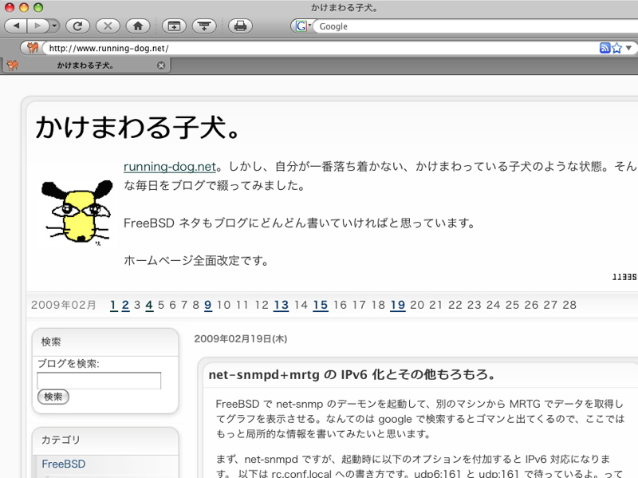The height and width of the screenshot is (478, 638).
Task: Click the カテゴリ sidebar heading
Action: pyautogui.click(x=61, y=440)
